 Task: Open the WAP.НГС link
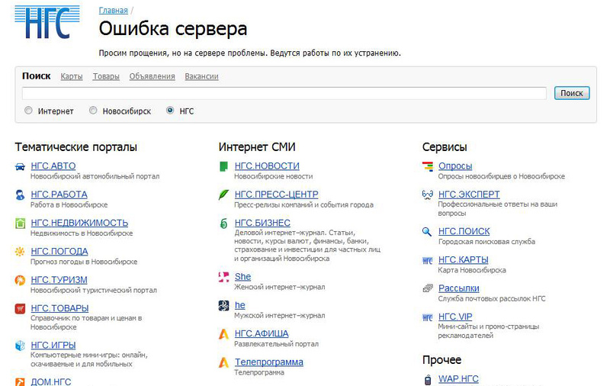click(459, 379)
